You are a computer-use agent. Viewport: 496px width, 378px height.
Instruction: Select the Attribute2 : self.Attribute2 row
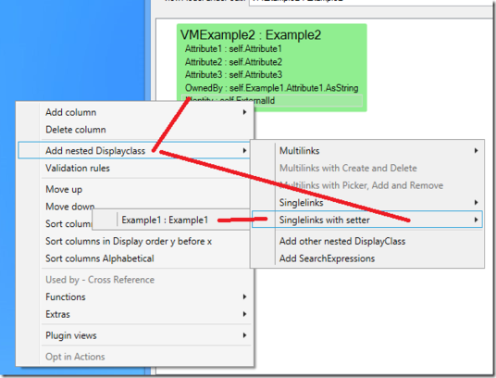(x=233, y=62)
